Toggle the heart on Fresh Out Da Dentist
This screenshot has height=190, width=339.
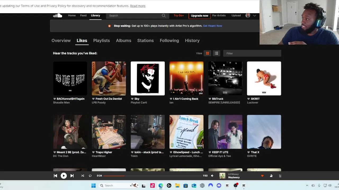93,99
